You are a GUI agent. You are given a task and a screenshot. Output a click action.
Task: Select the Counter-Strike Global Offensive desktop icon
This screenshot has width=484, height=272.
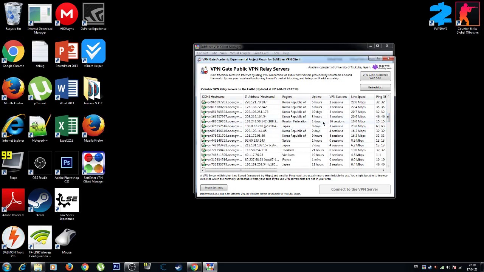pyautogui.click(x=467, y=19)
